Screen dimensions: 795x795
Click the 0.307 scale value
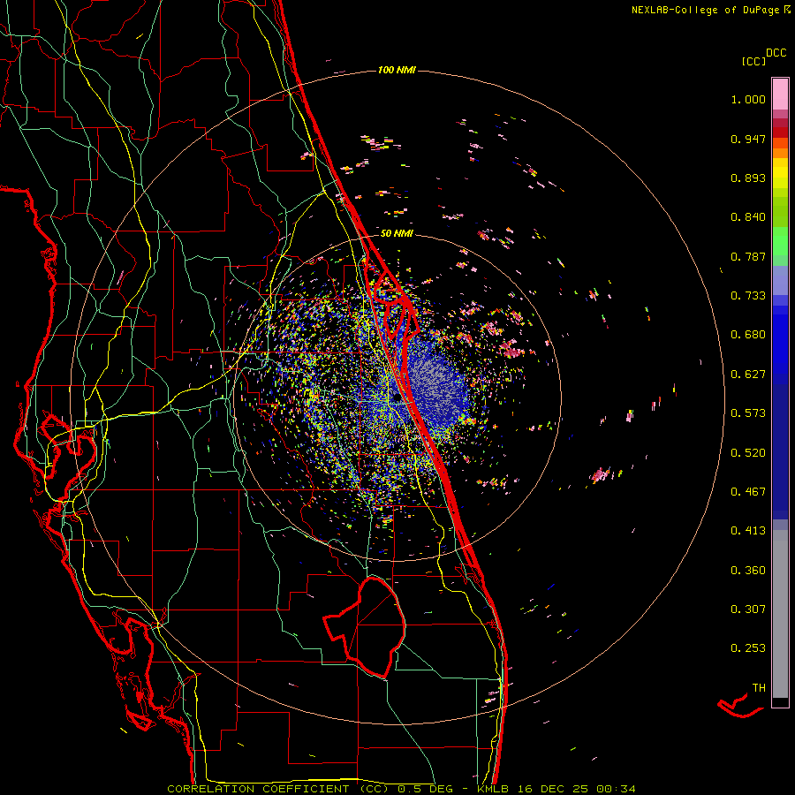point(748,609)
